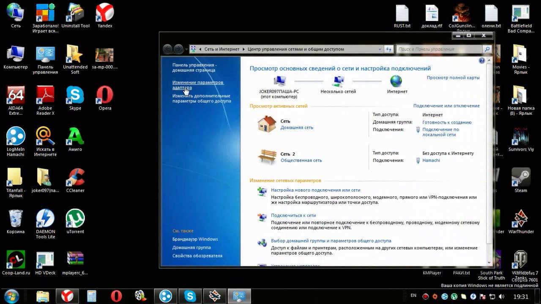541x304 pixels.
Task: Click the Back navigation arrow
Action: click(x=167, y=49)
